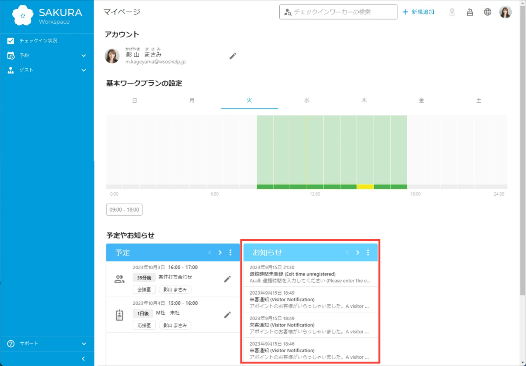The height and width of the screenshot is (366, 526).
Task: Edit account profile with pencil icon
Action: [x=233, y=56]
